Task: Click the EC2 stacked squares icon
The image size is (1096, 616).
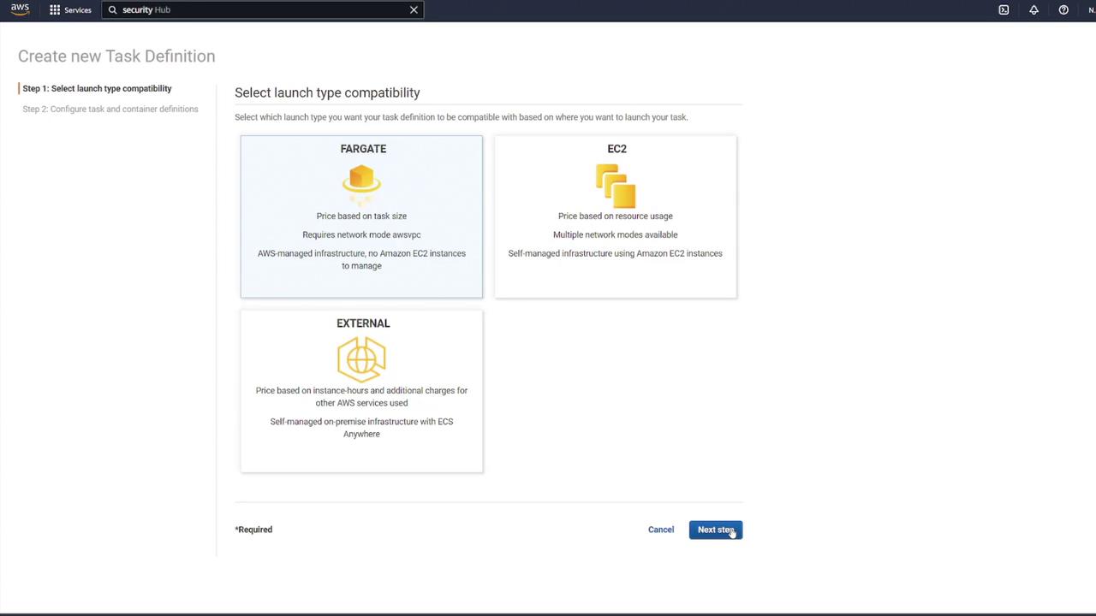Action: point(616,185)
